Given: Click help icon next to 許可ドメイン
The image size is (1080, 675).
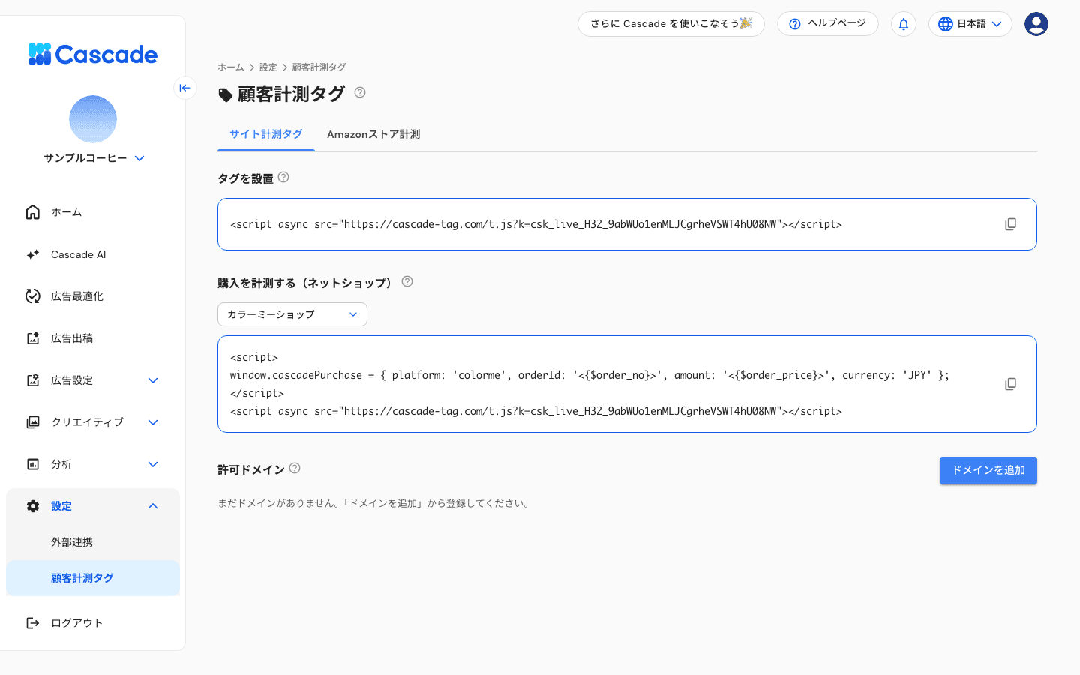Looking at the screenshot, I should [x=295, y=469].
